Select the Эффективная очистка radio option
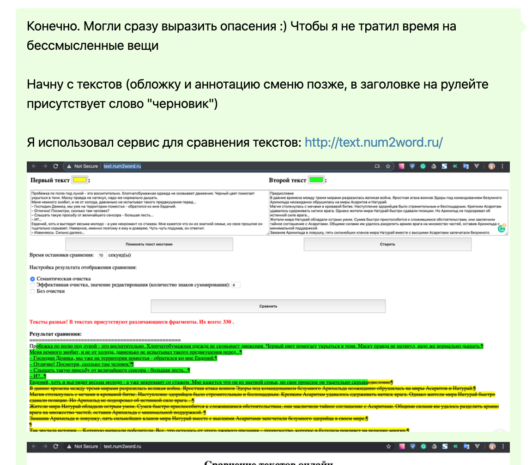 32,285
